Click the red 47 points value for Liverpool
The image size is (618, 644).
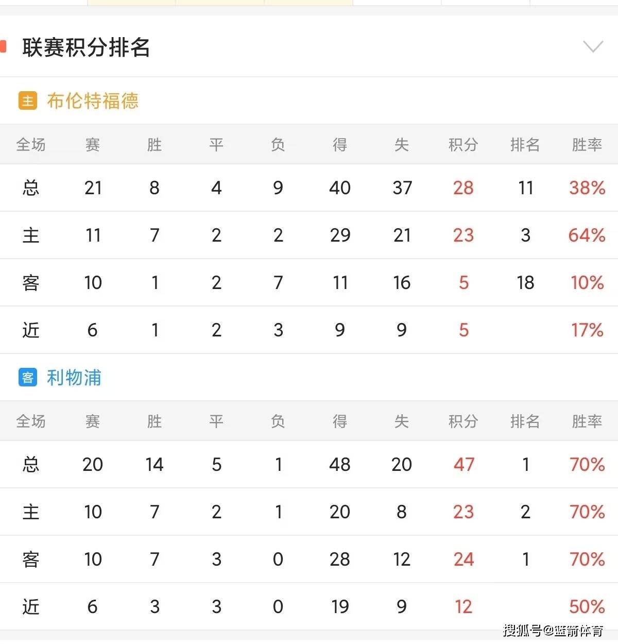[x=463, y=464]
